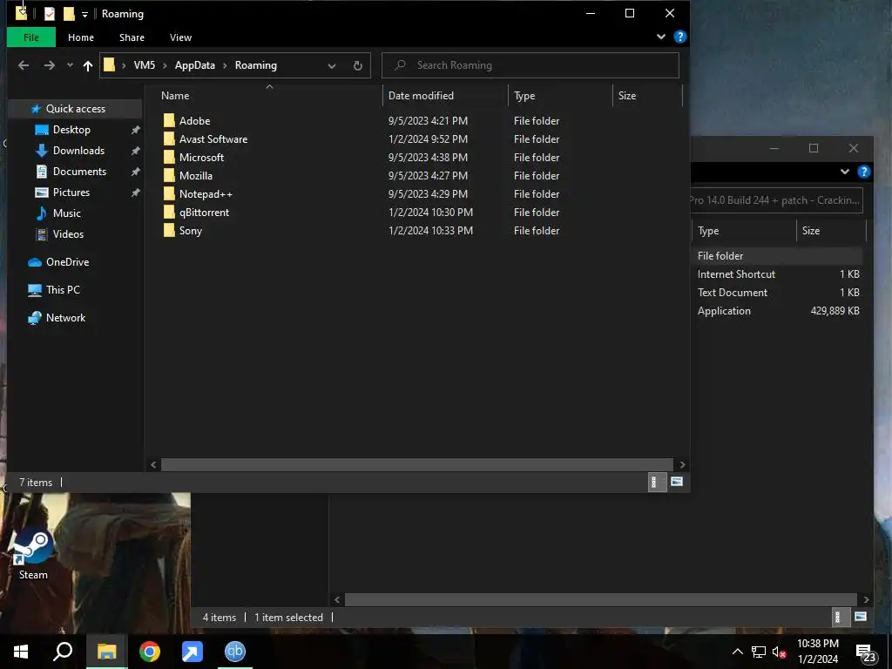Open Downloads in navigation pane
Image resolution: width=892 pixels, height=669 pixels.
click(x=78, y=151)
